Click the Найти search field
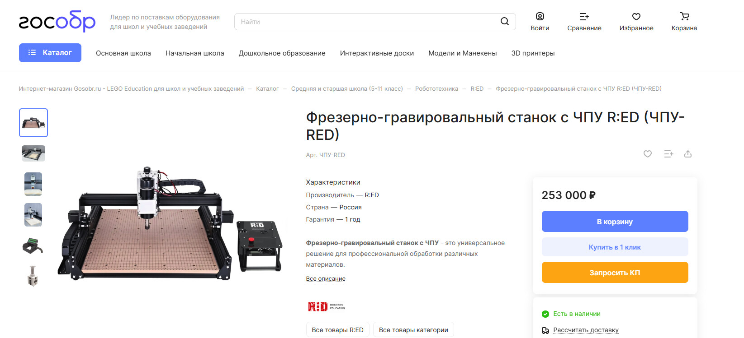The width and height of the screenshot is (744, 338). 366,22
